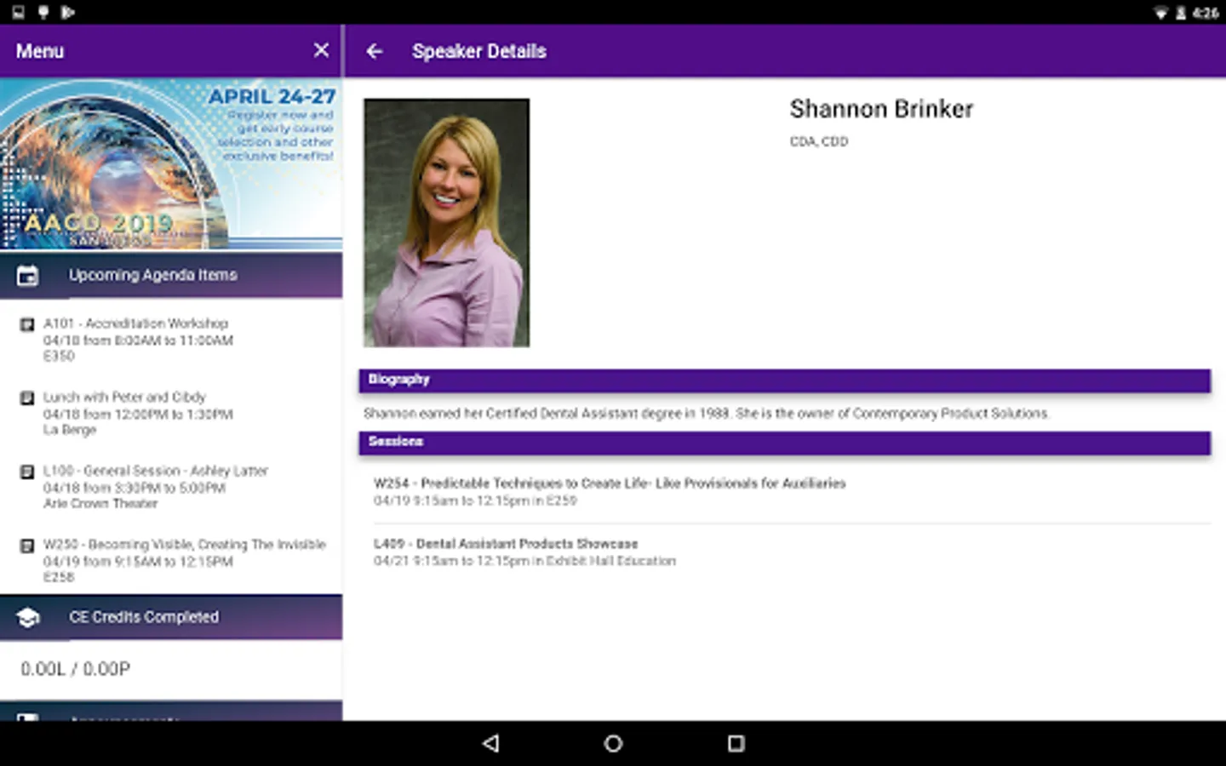The width and height of the screenshot is (1226, 766).
Task: Tap the Android back navigation button
Action: coord(490,743)
